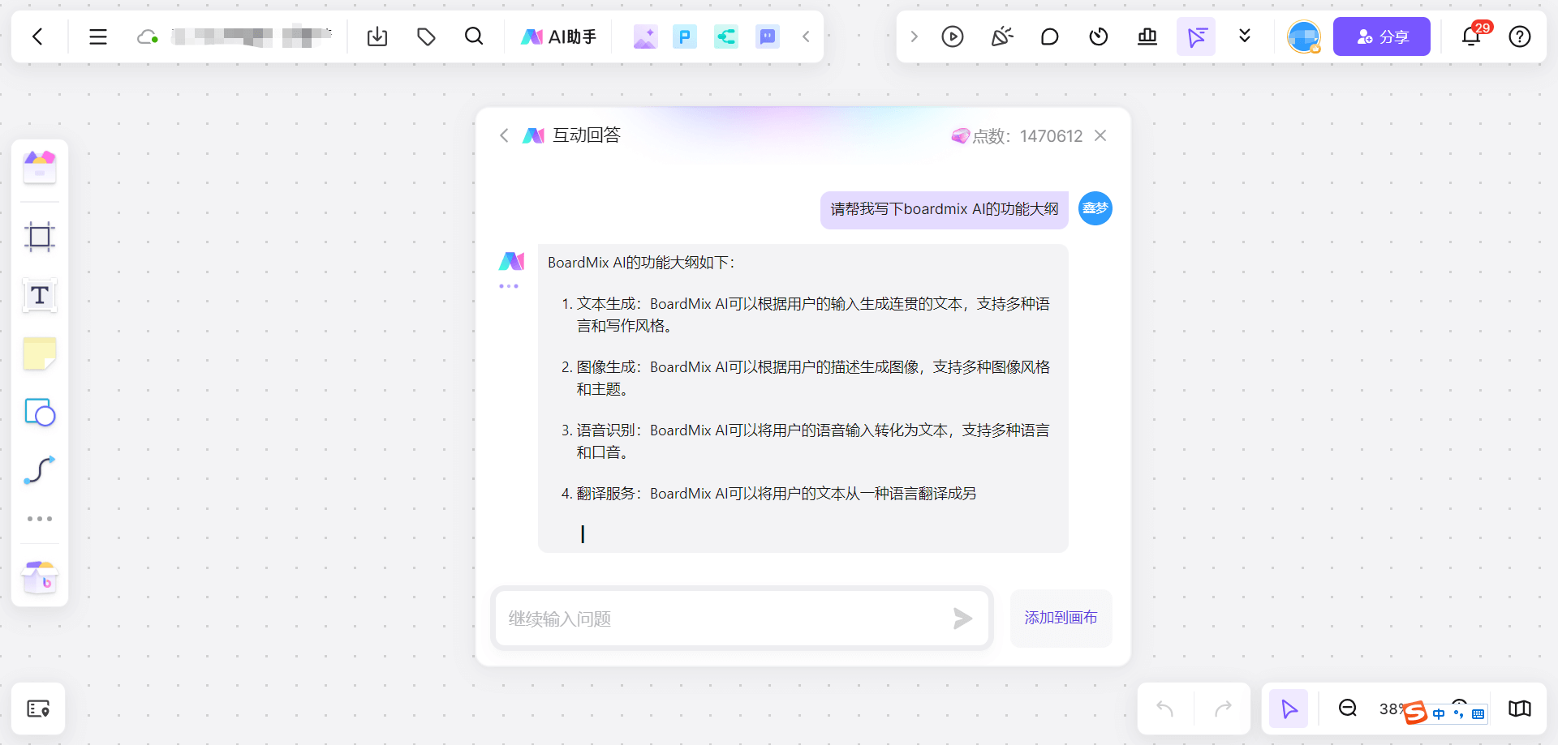The width and height of the screenshot is (1558, 745).
Task: Open the minimap icon
Action: tap(1520, 709)
